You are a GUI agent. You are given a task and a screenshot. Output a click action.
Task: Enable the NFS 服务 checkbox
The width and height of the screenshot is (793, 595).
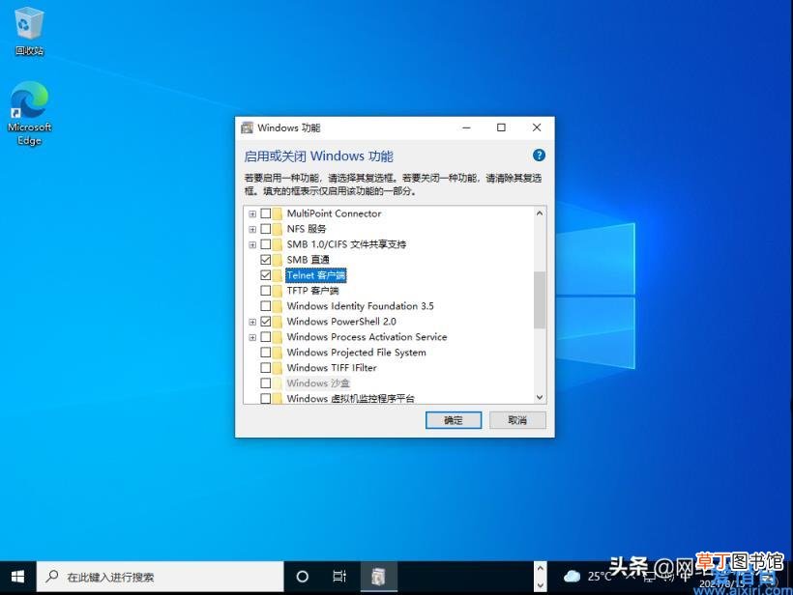pyautogui.click(x=266, y=229)
